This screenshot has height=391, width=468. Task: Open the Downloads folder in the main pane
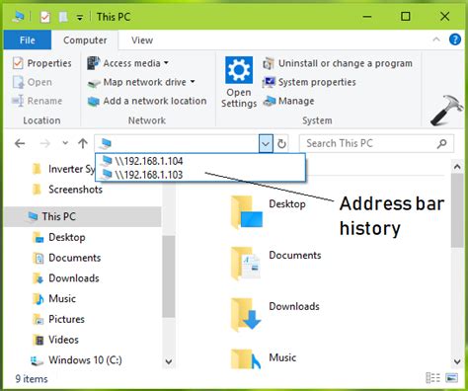275,314
